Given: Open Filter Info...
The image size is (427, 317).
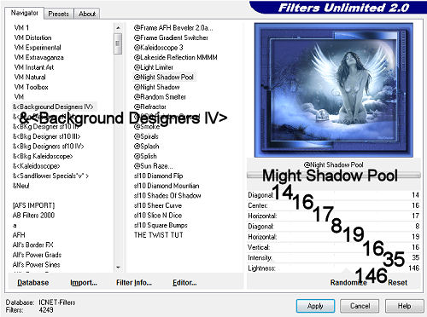Looking at the screenshot, I should point(134,283).
